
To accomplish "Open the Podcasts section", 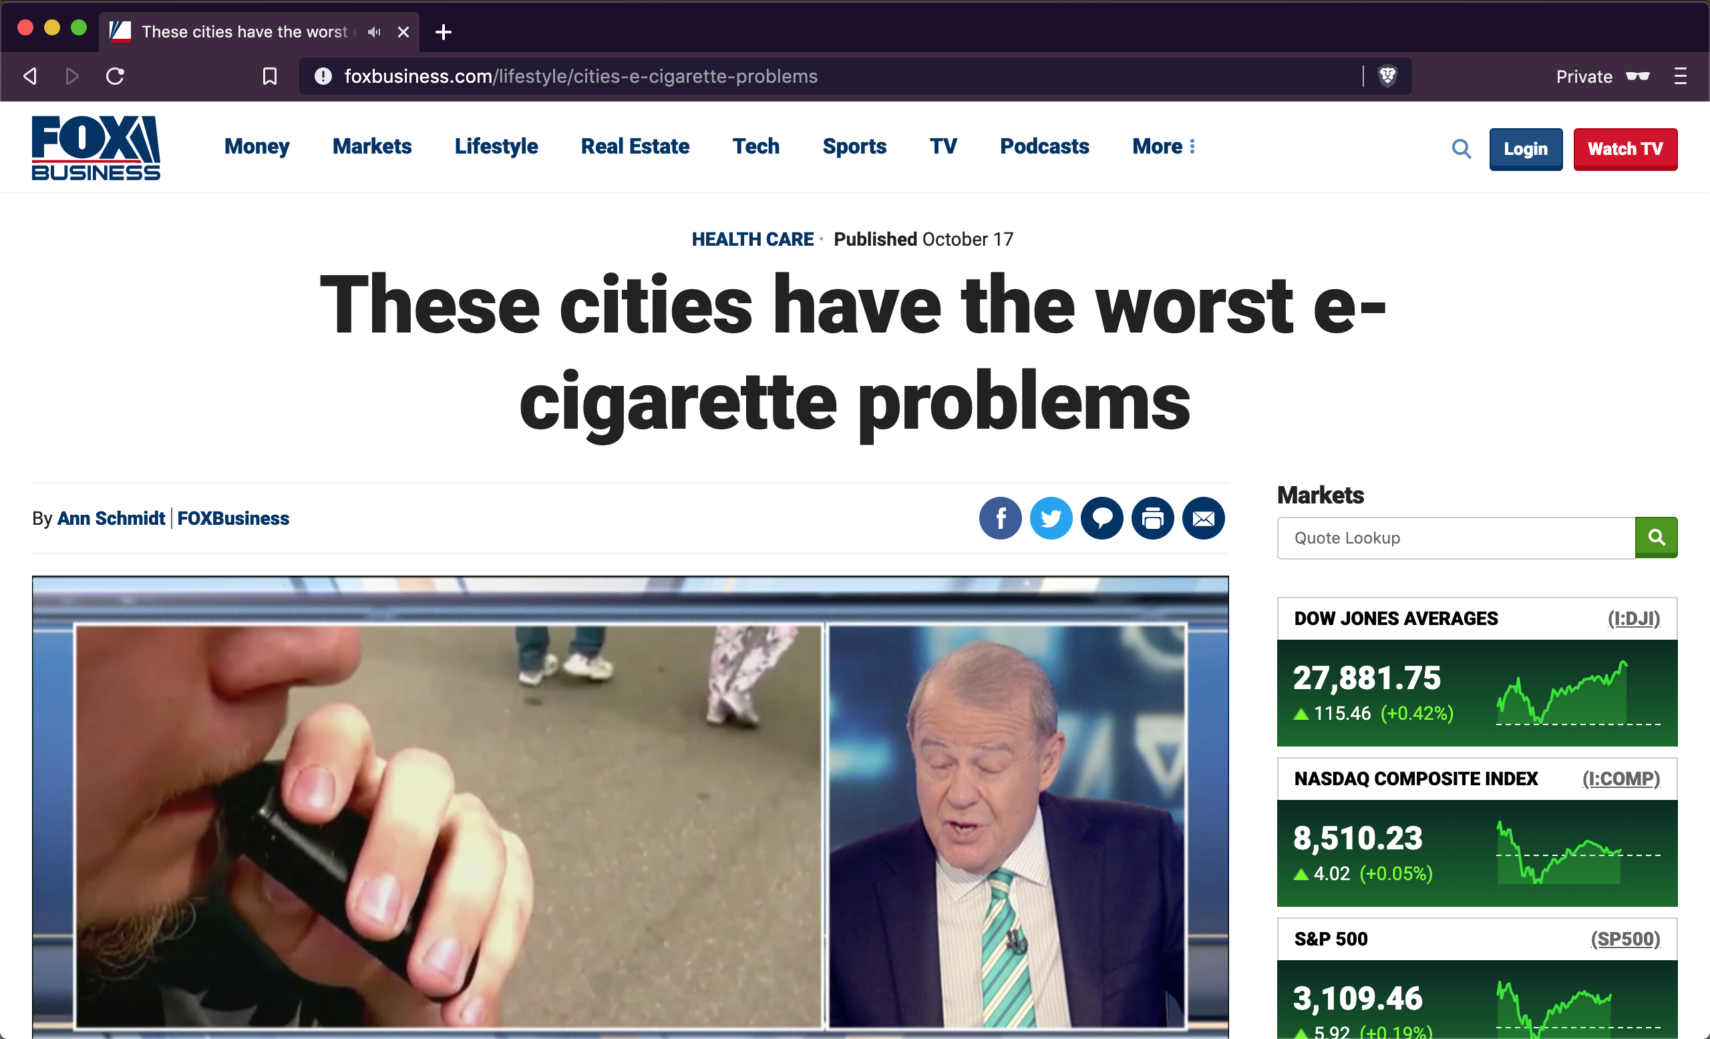I will tap(1045, 146).
